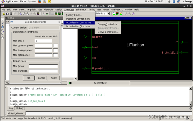This screenshot has height=121, width=193.
Task: Switch to the History tab
Action: (x=20, y=108)
